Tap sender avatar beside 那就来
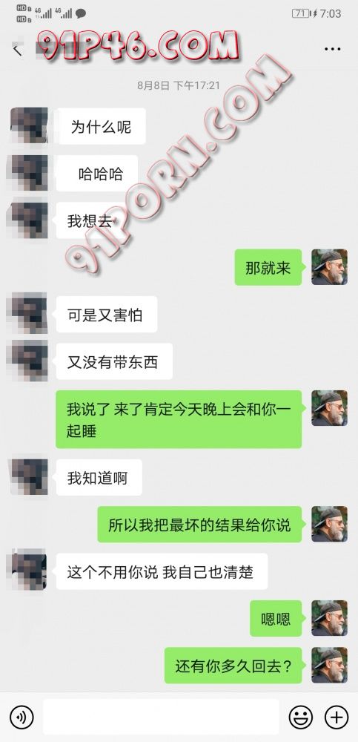The image size is (358, 742). click(x=329, y=267)
